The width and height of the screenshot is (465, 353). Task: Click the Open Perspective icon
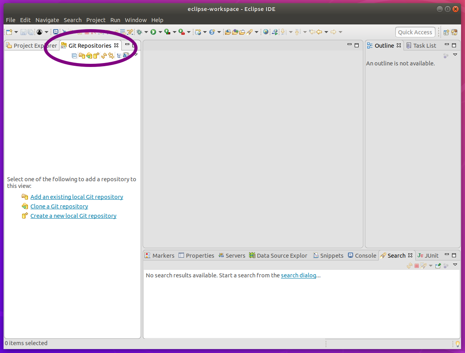[x=446, y=32]
